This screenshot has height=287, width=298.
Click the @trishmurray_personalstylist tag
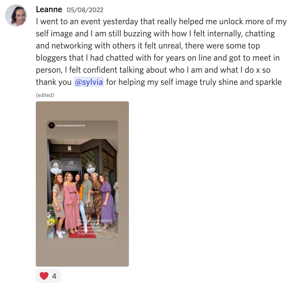[x=95, y=220]
